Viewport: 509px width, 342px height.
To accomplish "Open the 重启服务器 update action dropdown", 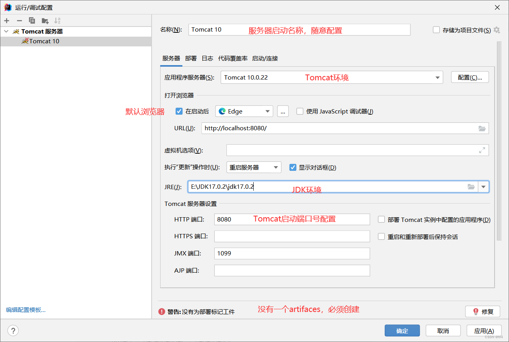I will click(x=254, y=167).
